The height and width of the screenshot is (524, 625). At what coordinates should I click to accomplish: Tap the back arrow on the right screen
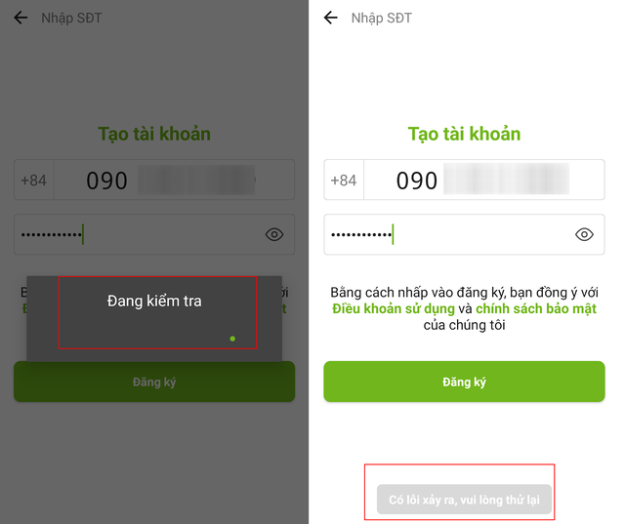330,18
